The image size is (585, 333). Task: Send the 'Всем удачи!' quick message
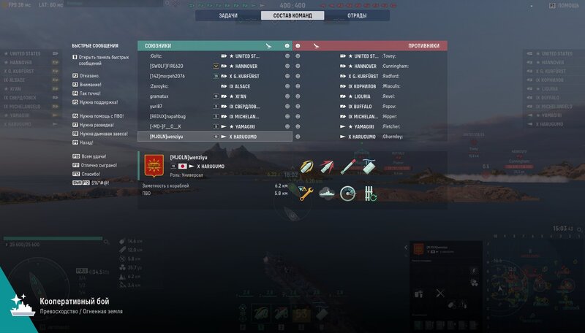(x=89, y=156)
